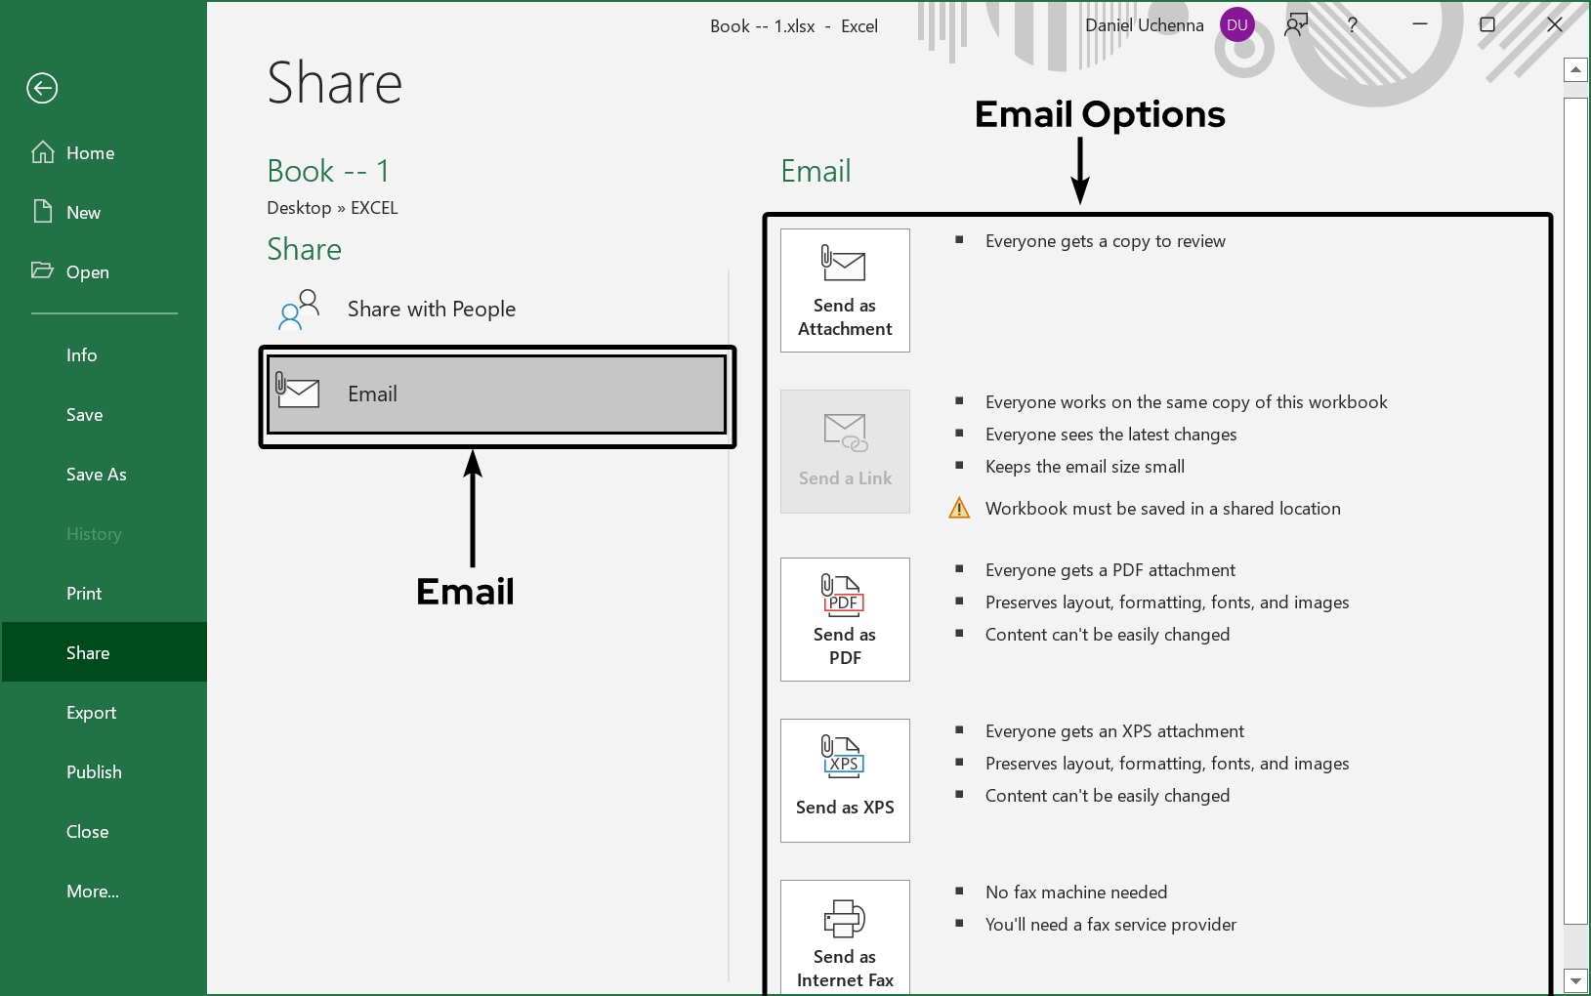Open the Help question mark
Screen dimensions: 1591x996
pos(1352,24)
